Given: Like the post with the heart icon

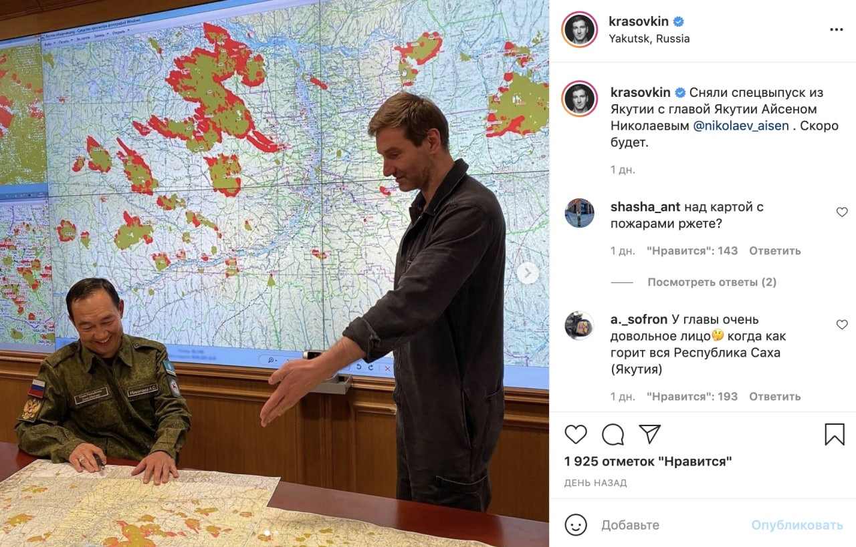Looking at the screenshot, I should click(x=576, y=435).
